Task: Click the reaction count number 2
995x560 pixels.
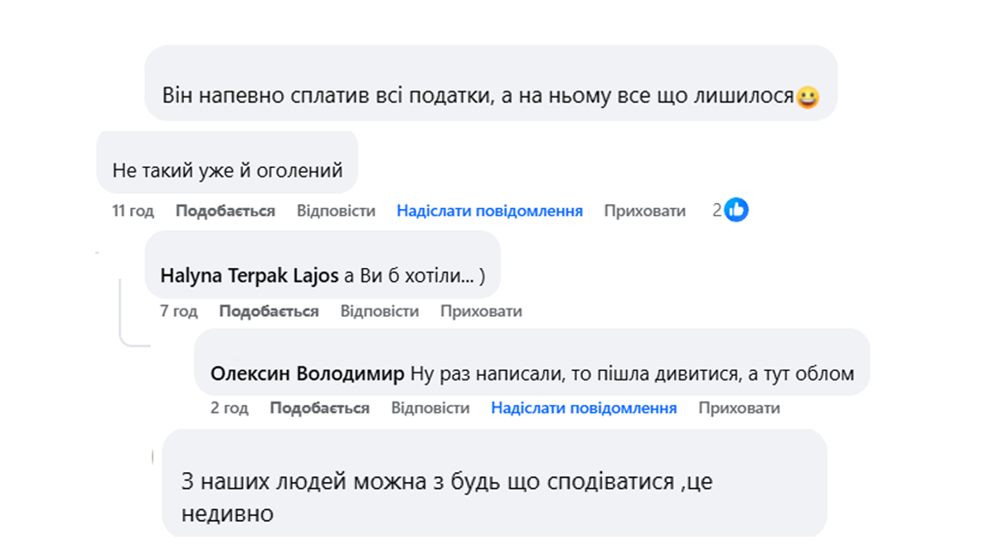Action: click(x=716, y=211)
